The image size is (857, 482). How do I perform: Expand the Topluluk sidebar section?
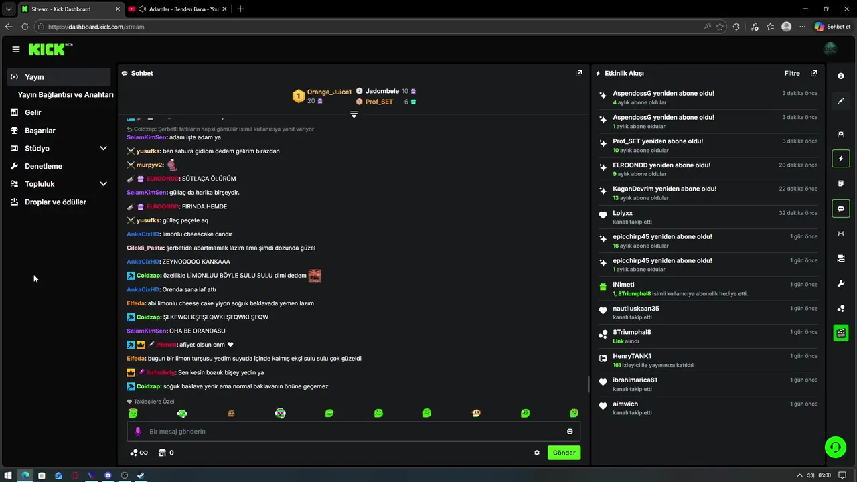103,183
